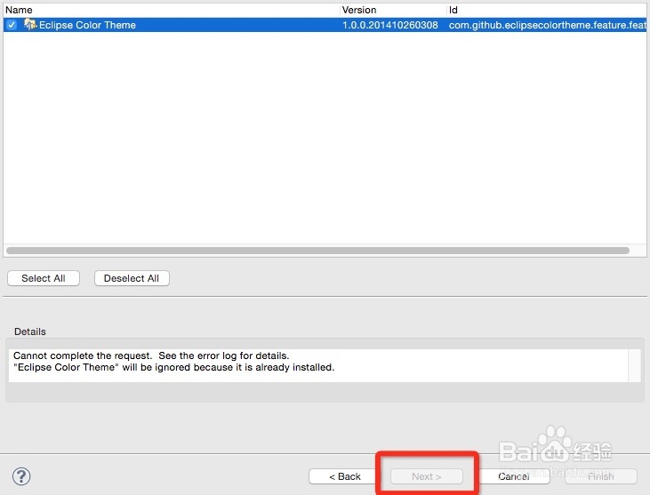650x495 pixels.
Task: Click the disabled Next button
Action: point(427,476)
